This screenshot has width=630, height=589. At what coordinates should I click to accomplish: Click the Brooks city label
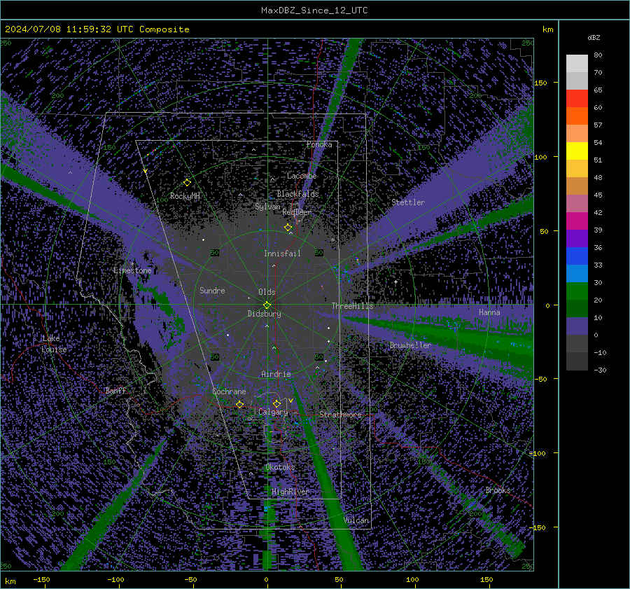(498, 490)
